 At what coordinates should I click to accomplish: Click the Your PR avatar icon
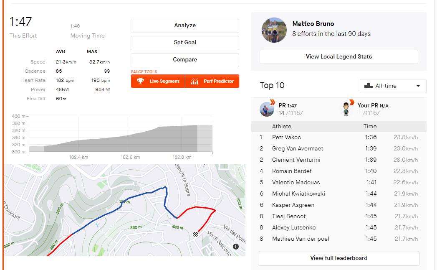point(346,109)
